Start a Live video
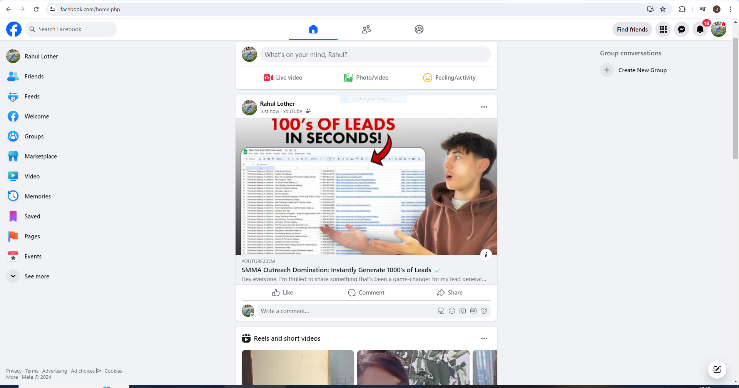The image size is (739, 388). 283,78
